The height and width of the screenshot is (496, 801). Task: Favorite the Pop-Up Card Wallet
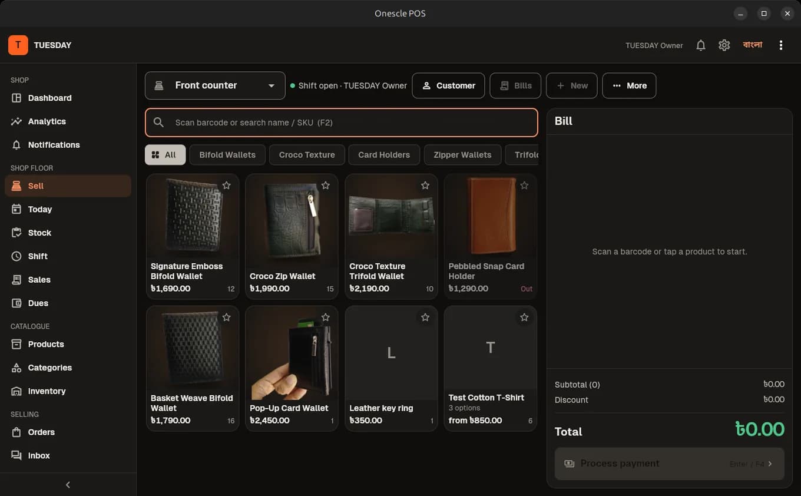326,318
